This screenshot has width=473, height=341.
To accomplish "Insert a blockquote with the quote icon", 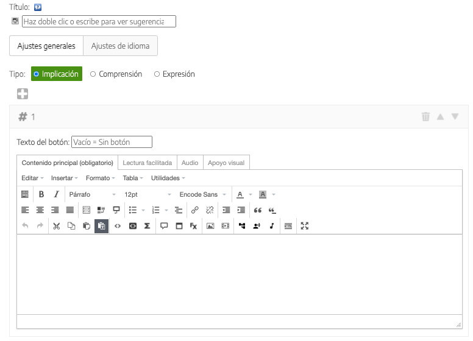I will tap(257, 210).
